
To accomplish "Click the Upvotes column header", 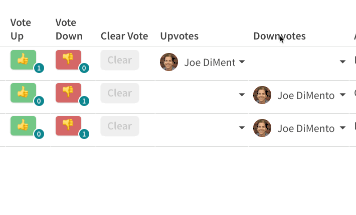I will [180, 36].
